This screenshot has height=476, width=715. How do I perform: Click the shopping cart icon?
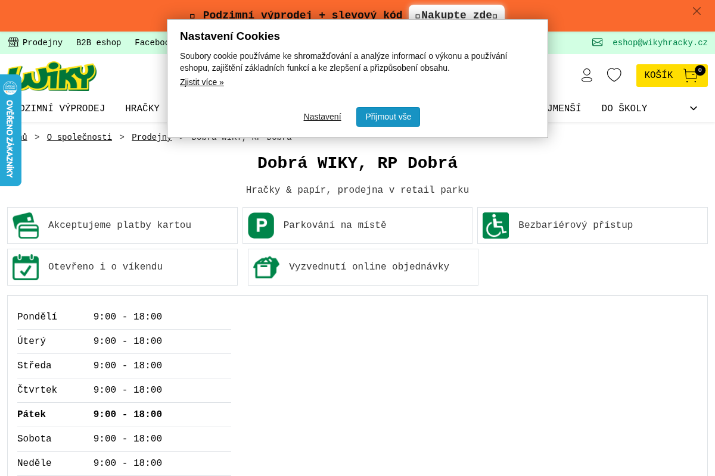691,76
